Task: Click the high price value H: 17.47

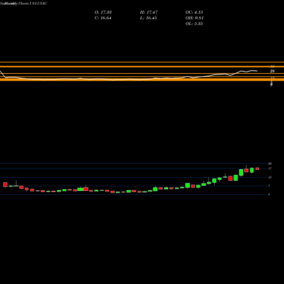Action: tap(149, 12)
